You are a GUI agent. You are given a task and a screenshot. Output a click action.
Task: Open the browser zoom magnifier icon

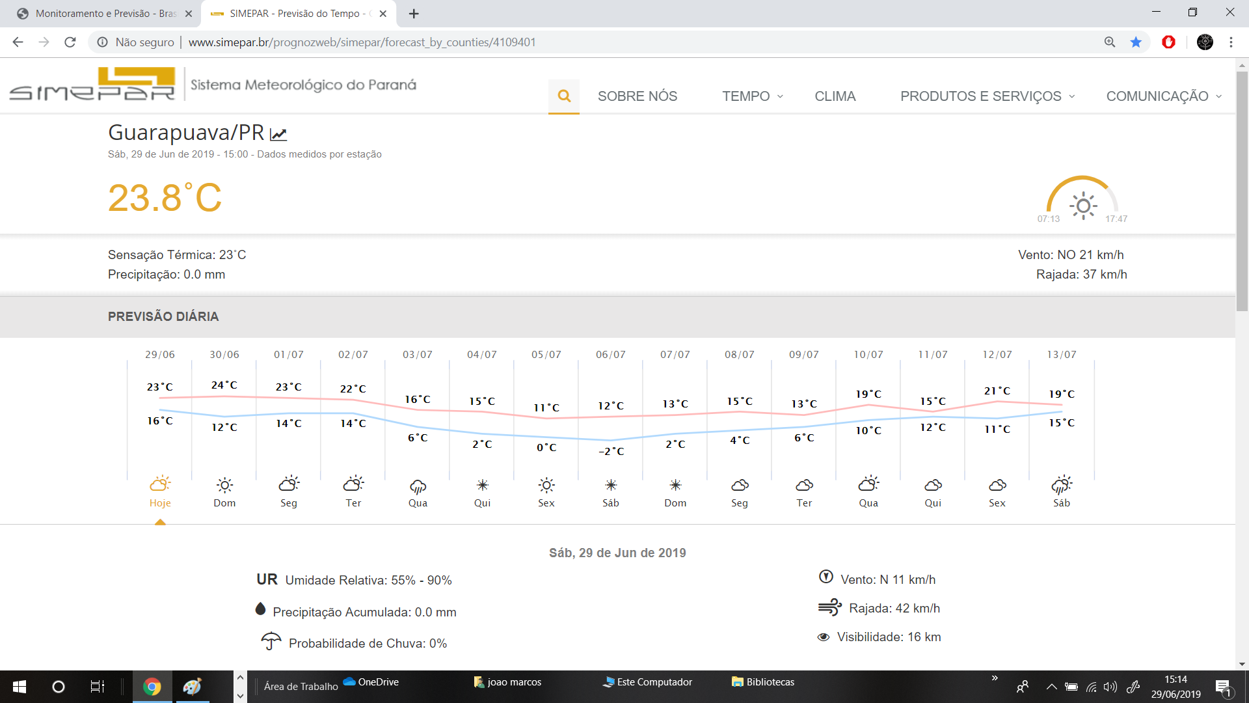click(1110, 42)
